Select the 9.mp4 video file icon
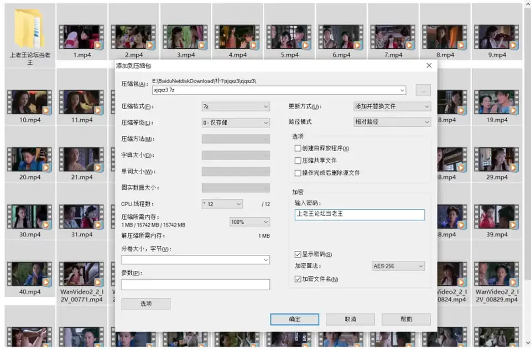 tap(497, 37)
